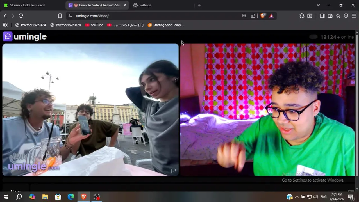
Task: Open the volume control in tray
Action: coord(316,197)
